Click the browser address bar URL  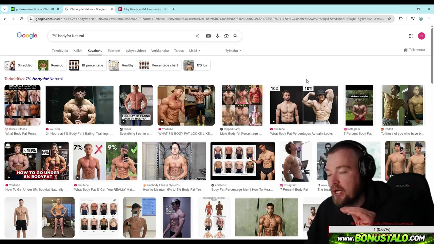pyautogui.click(x=210, y=19)
